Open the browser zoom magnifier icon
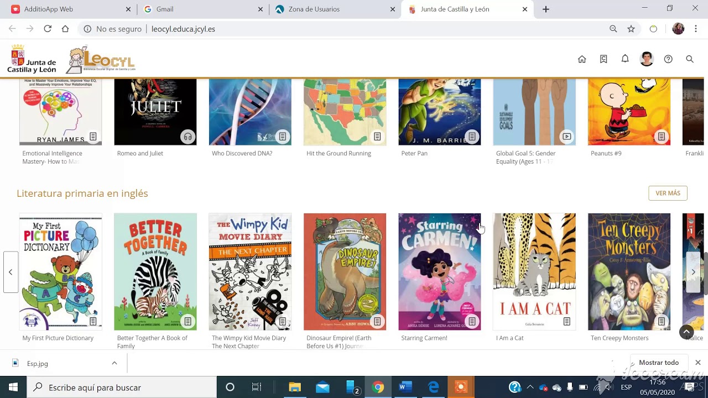 point(613,29)
